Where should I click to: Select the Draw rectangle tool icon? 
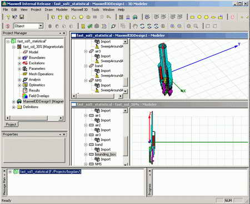point(192,17)
